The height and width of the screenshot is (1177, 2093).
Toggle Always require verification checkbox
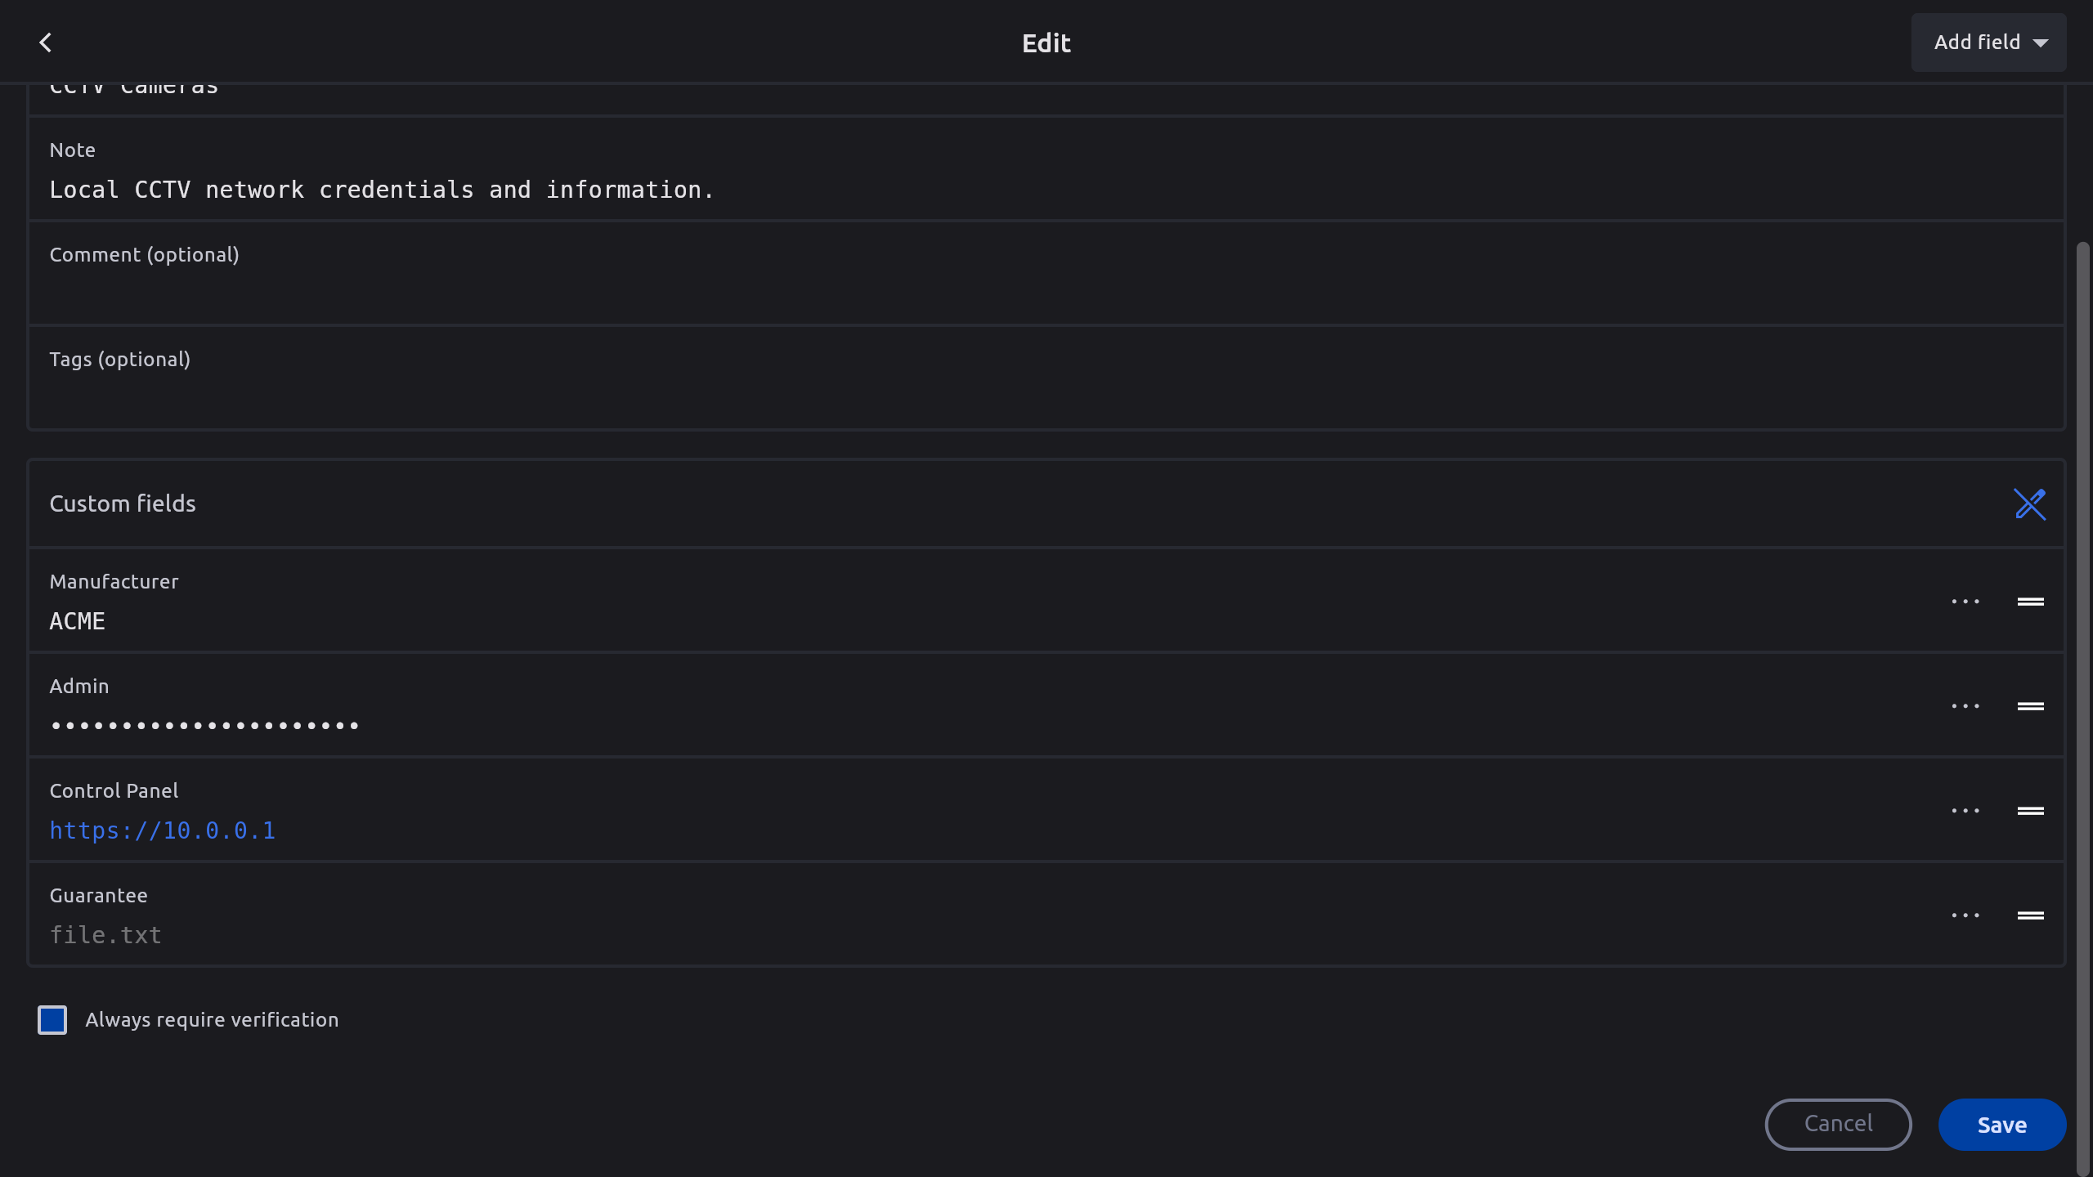[52, 1020]
